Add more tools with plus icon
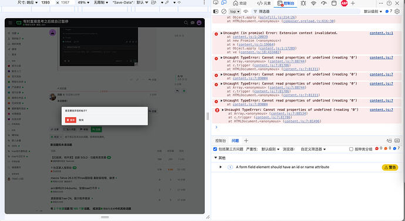The width and height of the screenshot is (405, 221). tap(353, 3)
